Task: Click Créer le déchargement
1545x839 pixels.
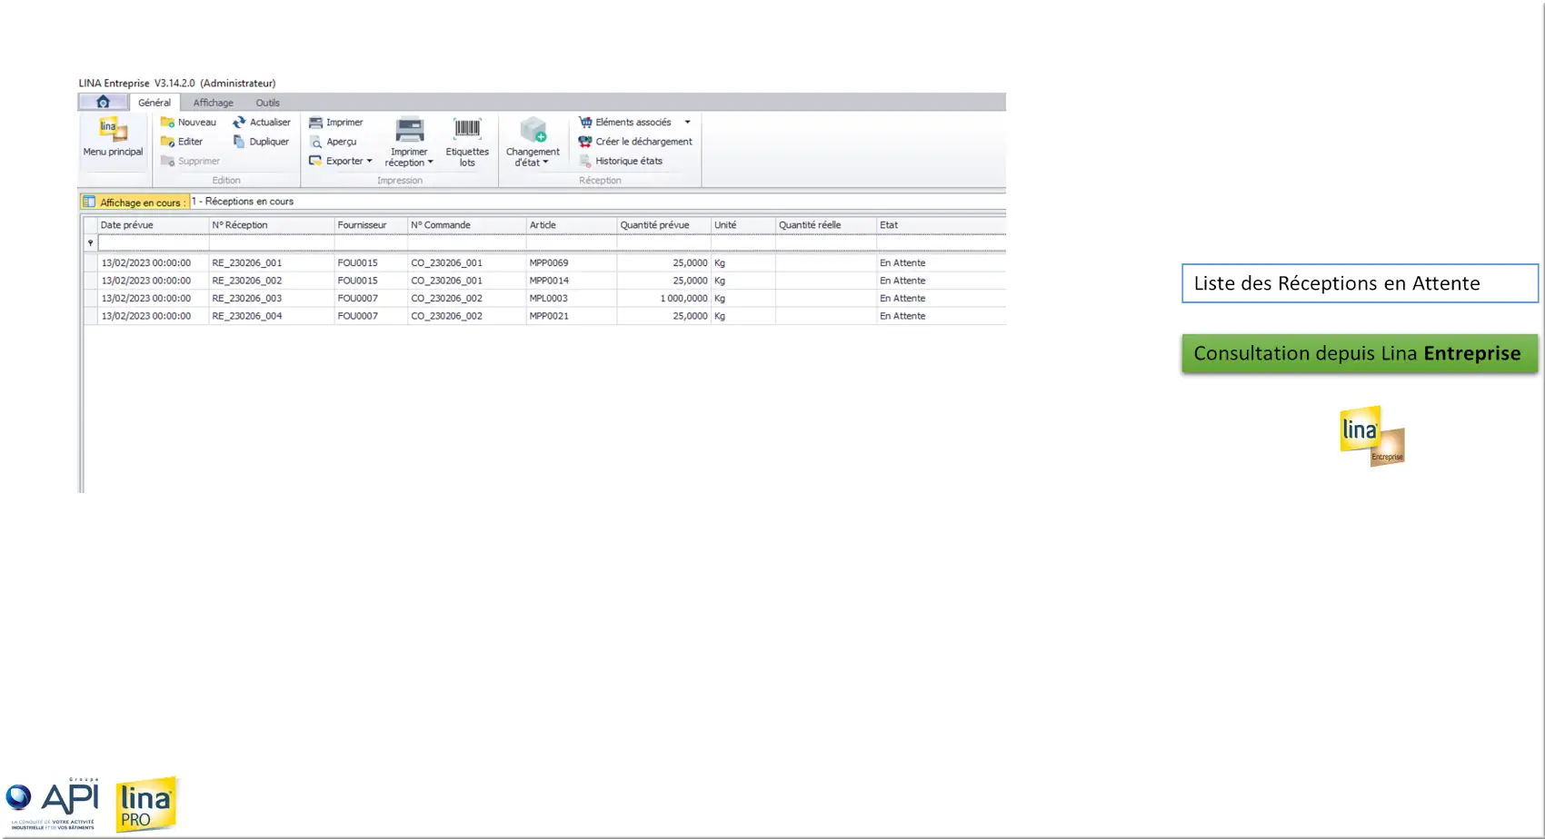Action: click(635, 142)
